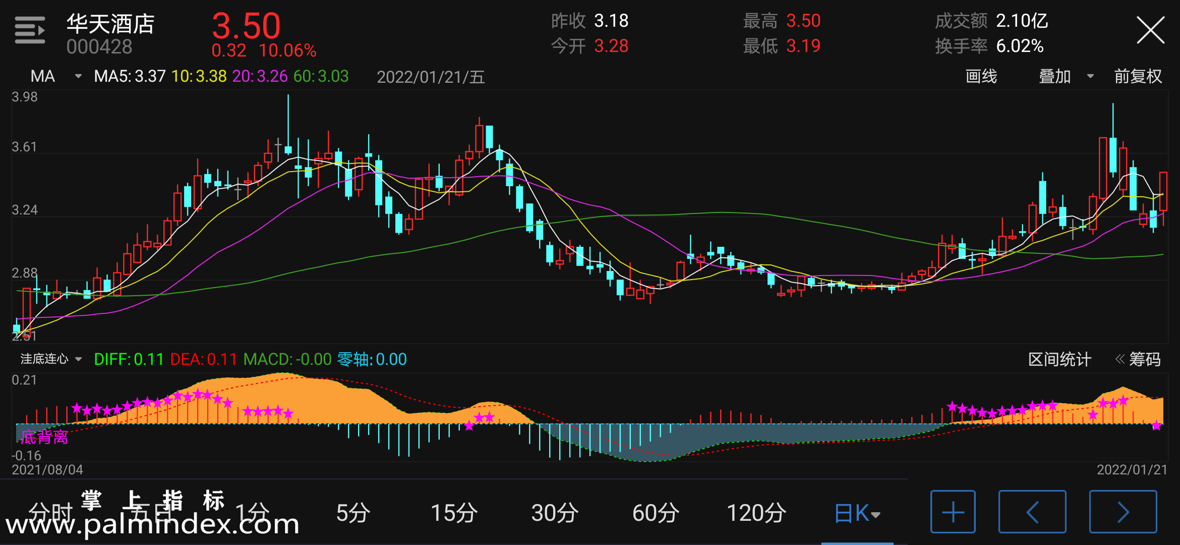The height and width of the screenshot is (545, 1180).
Task: Click the 最高 3.50 value
Action: click(x=803, y=21)
